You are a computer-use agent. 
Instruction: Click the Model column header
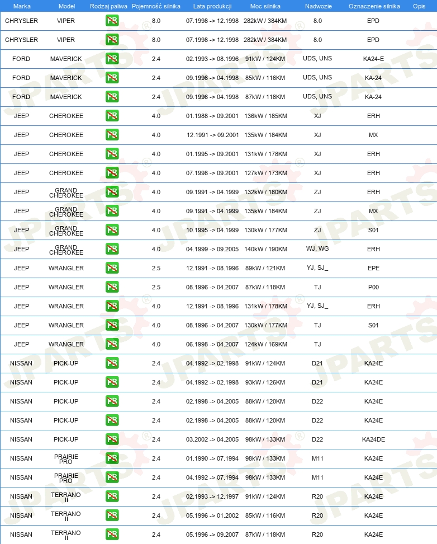point(66,6)
